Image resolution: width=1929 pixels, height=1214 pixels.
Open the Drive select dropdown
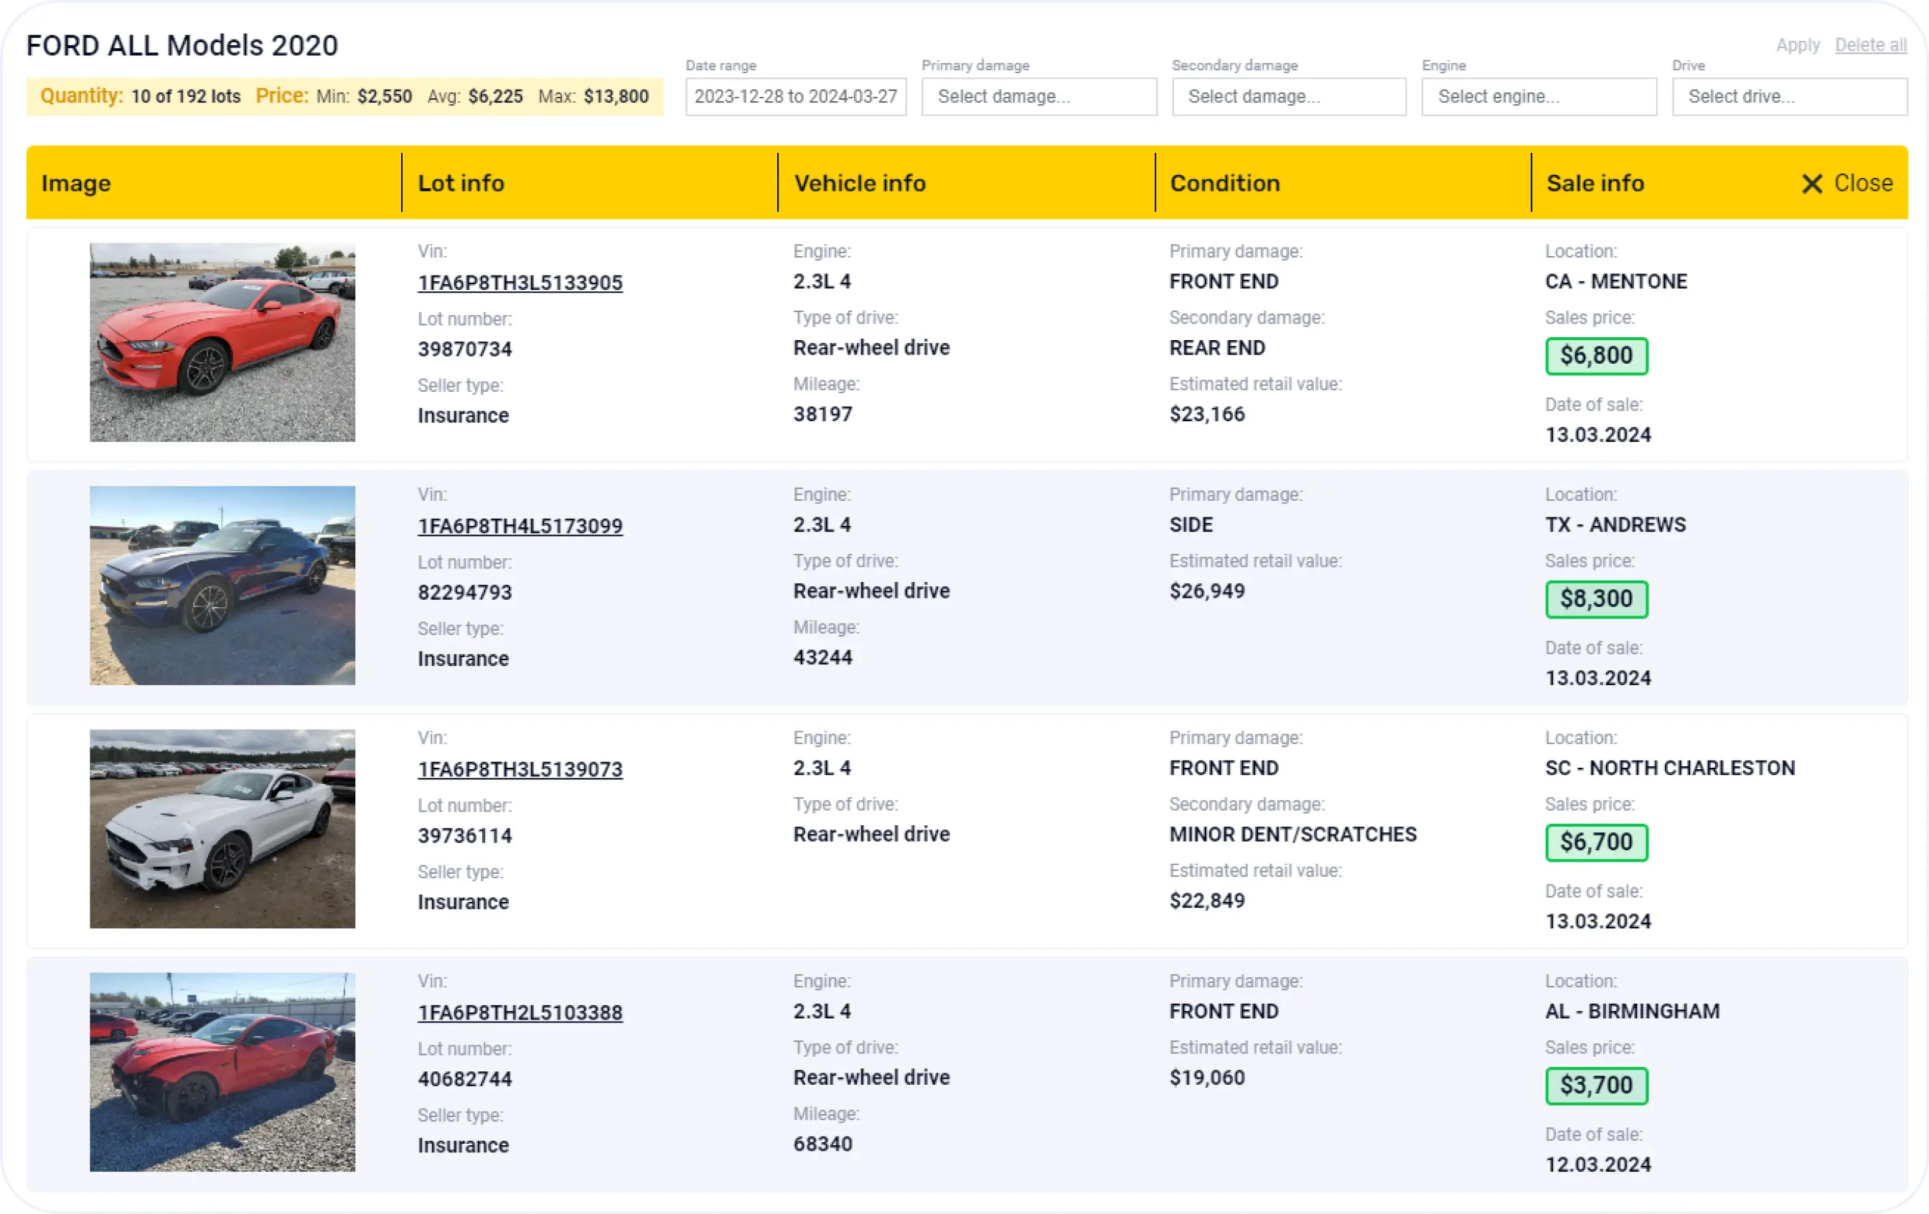click(1788, 97)
